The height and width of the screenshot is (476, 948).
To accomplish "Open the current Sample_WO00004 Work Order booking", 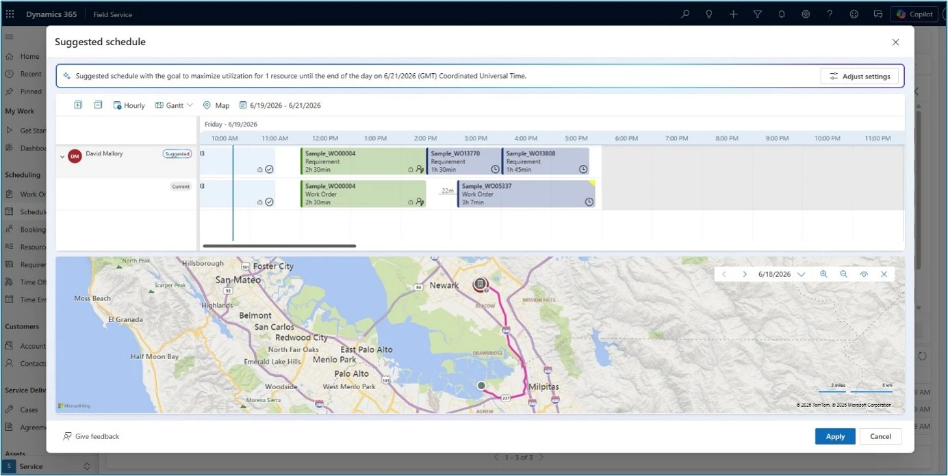I will point(363,194).
